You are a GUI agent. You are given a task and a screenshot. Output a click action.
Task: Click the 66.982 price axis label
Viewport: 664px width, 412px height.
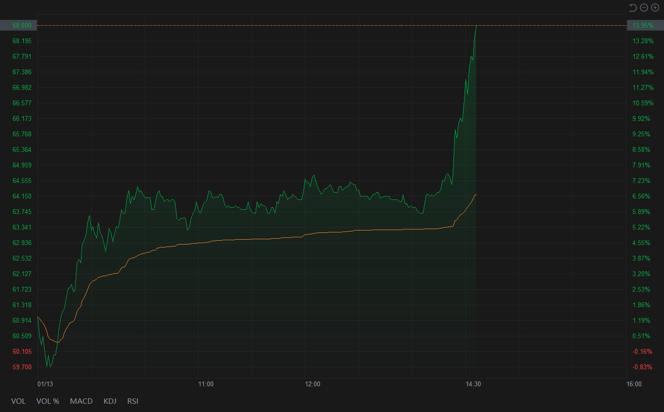point(22,87)
